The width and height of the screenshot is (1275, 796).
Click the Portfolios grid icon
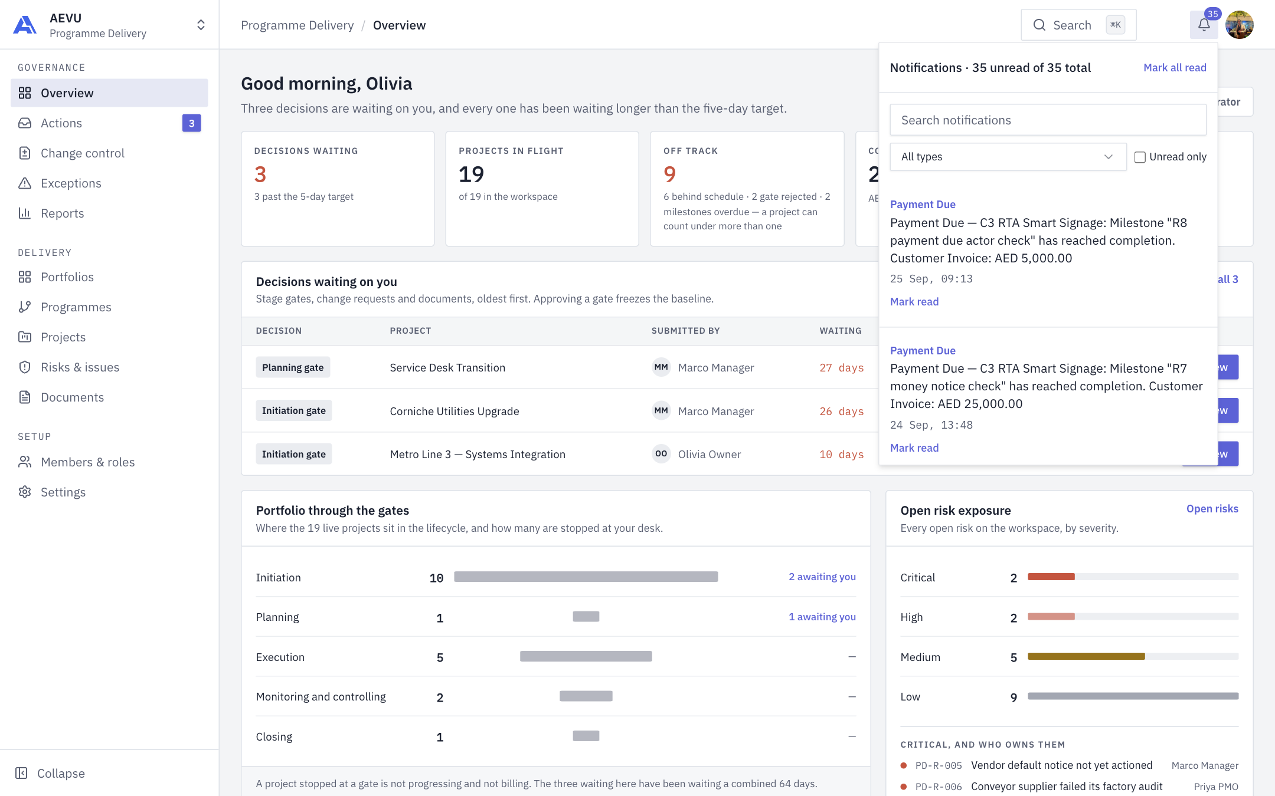25,277
